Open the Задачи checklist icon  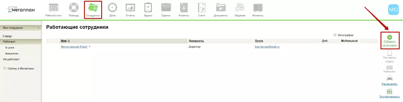pyautogui.click(x=148, y=8)
